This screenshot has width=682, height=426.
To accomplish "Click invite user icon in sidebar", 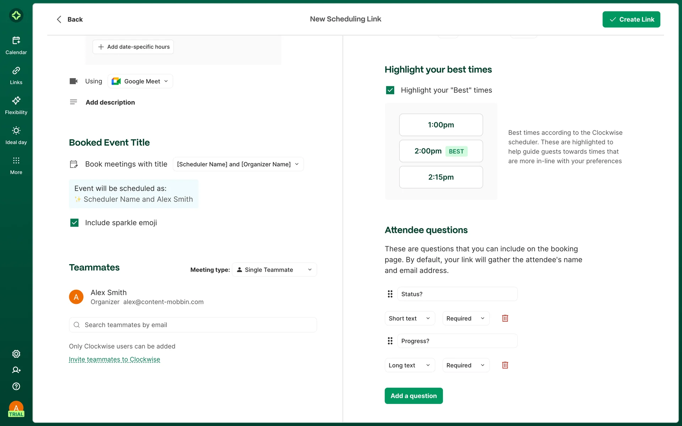I will 16,370.
